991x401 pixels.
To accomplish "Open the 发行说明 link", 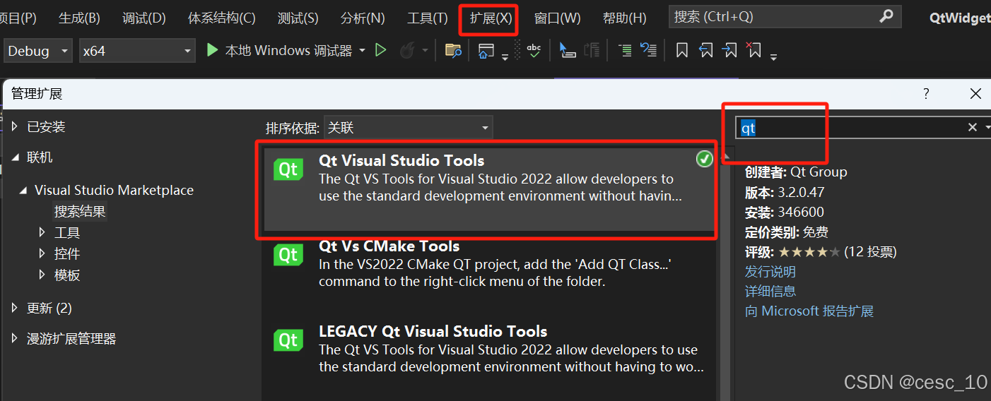I will coord(770,271).
